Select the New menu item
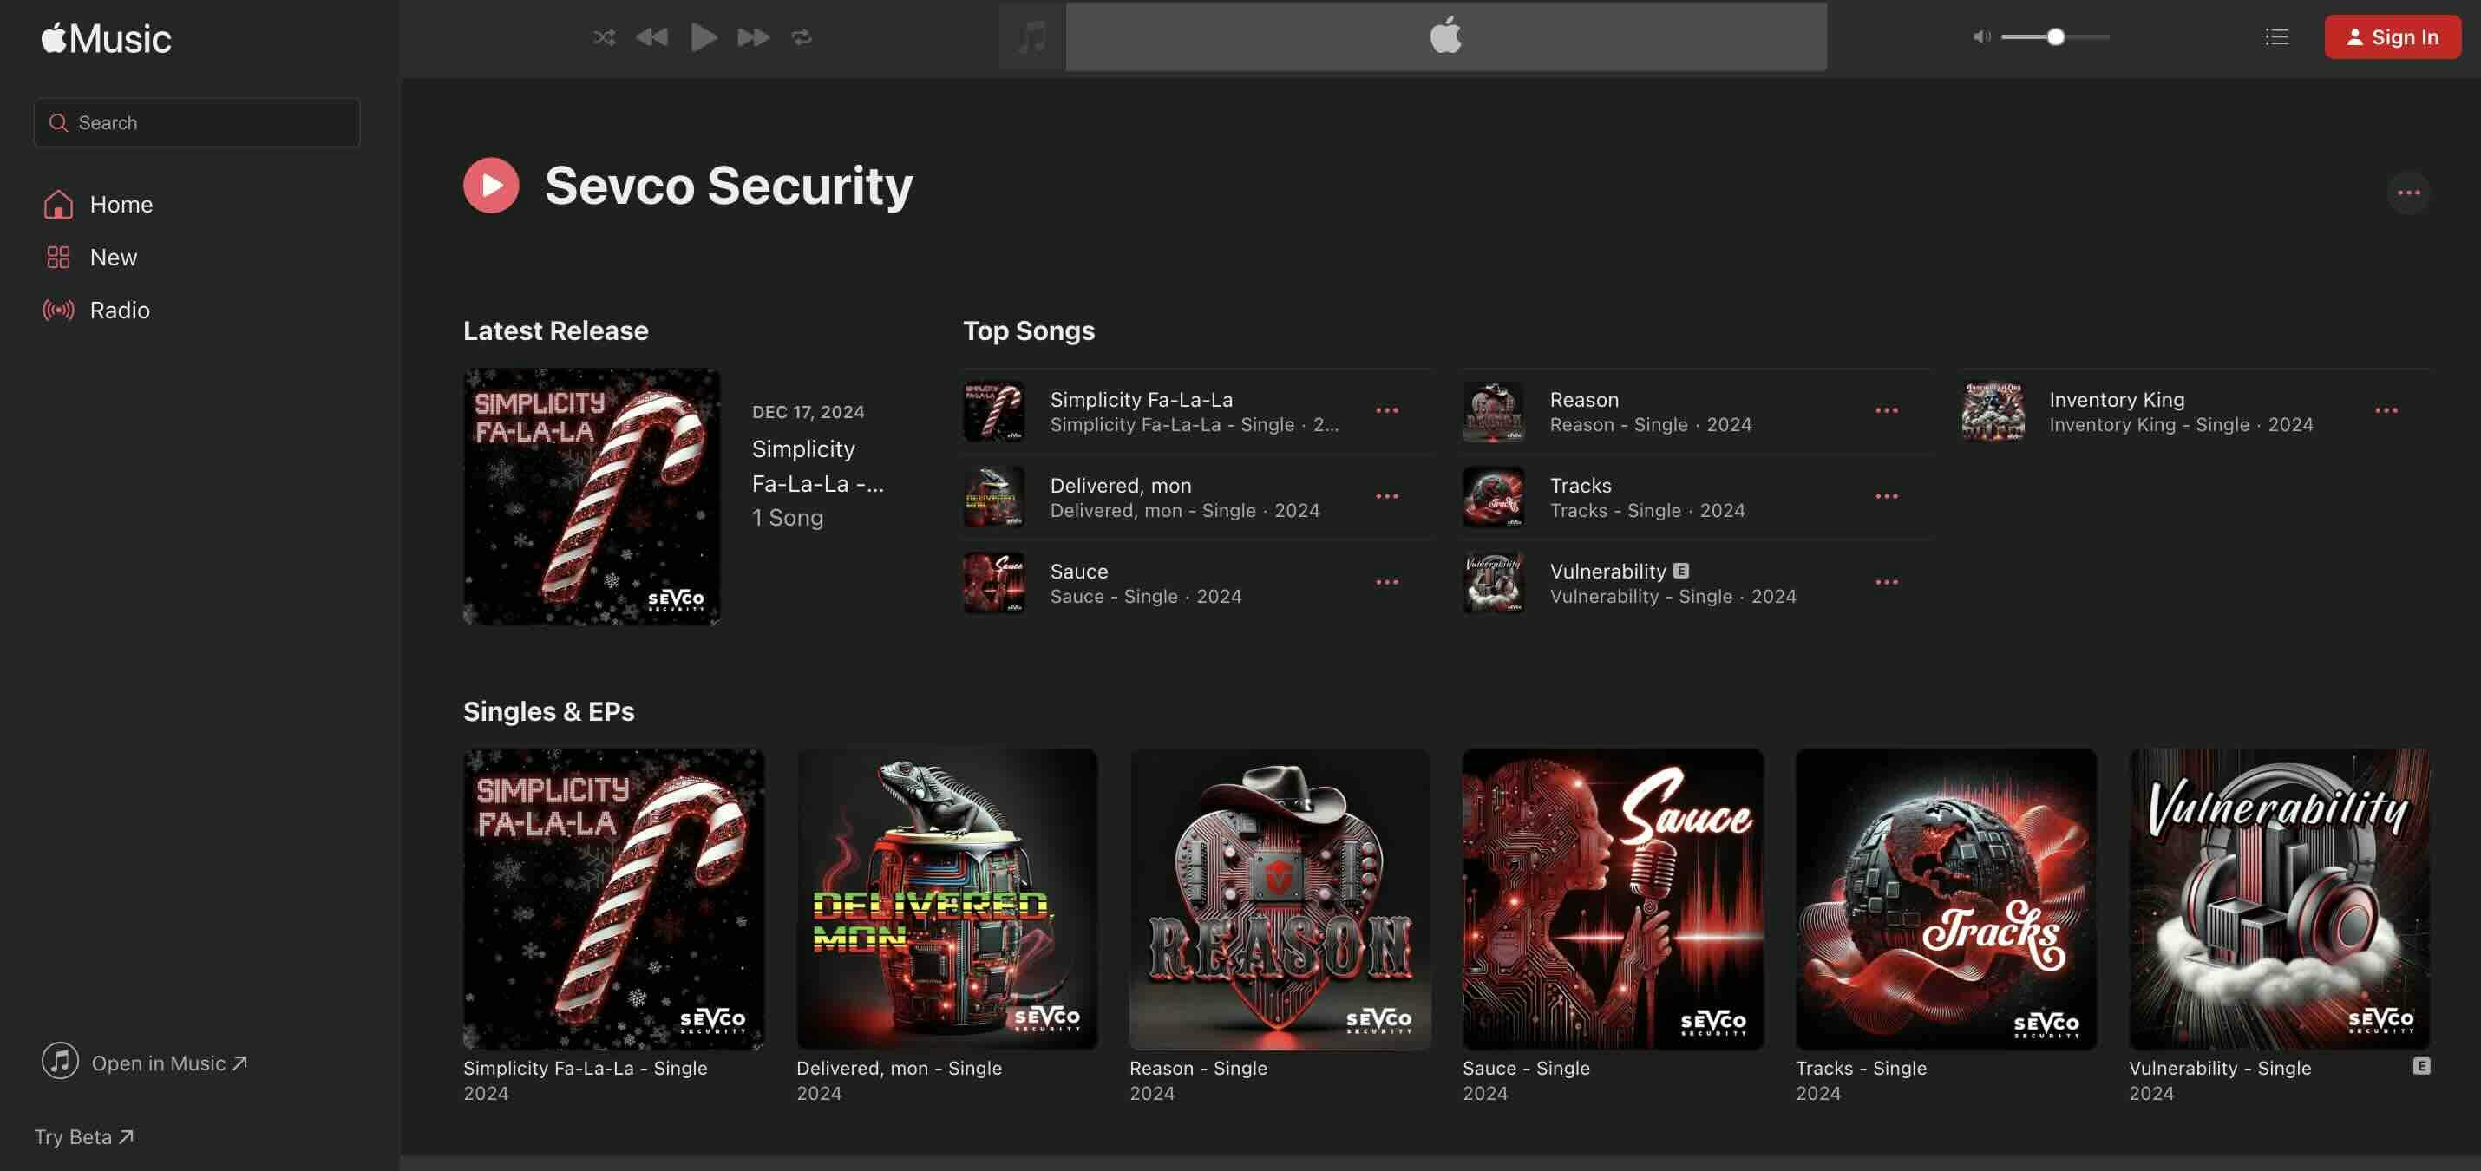Image resolution: width=2481 pixels, height=1171 pixels. (113, 257)
